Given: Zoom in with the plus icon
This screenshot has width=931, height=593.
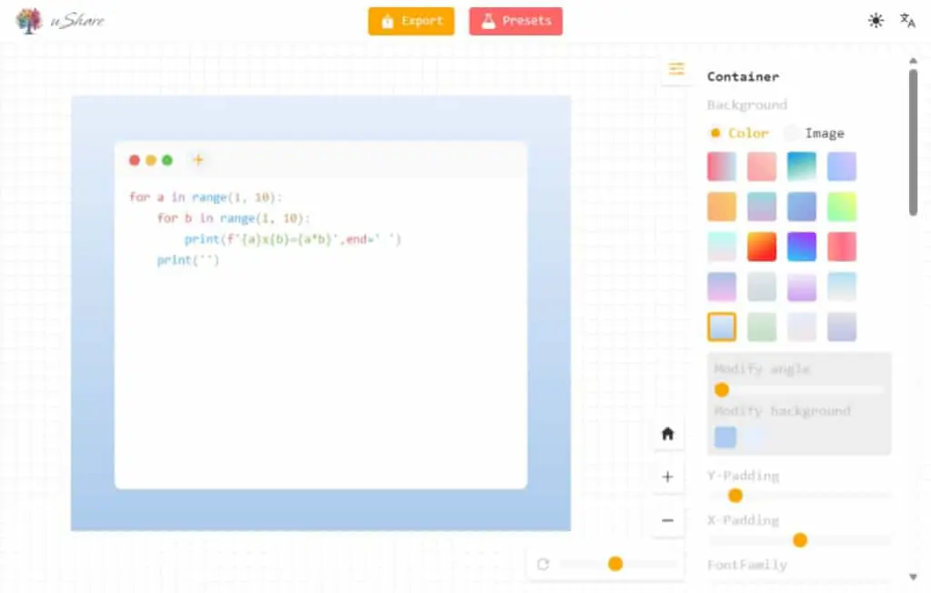Looking at the screenshot, I should [667, 477].
